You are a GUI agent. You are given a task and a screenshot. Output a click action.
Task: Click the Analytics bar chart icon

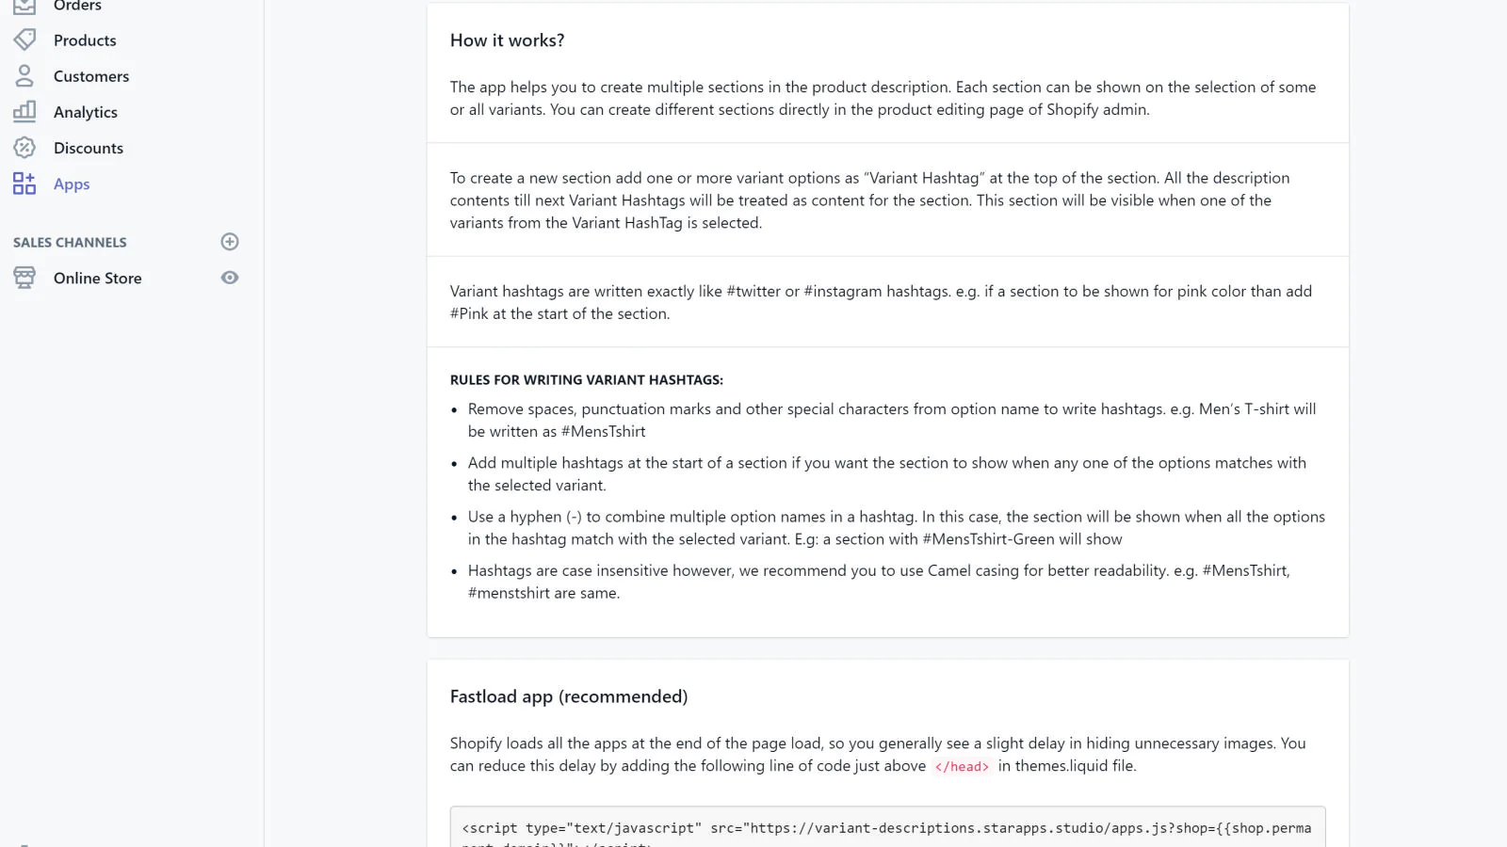coord(24,111)
